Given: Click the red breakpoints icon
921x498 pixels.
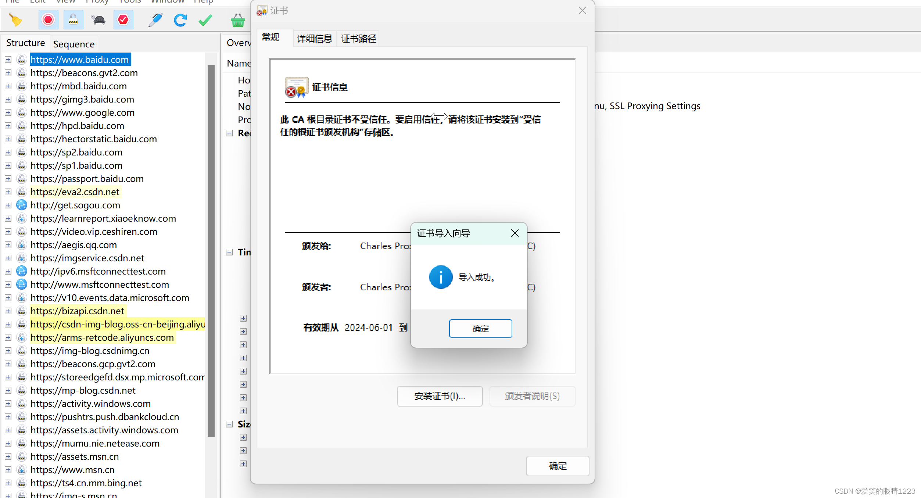Looking at the screenshot, I should (x=123, y=20).
